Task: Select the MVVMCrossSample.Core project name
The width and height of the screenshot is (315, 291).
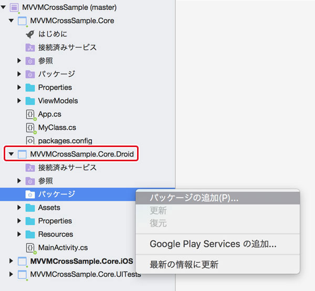Action: (x=72, y=20)
